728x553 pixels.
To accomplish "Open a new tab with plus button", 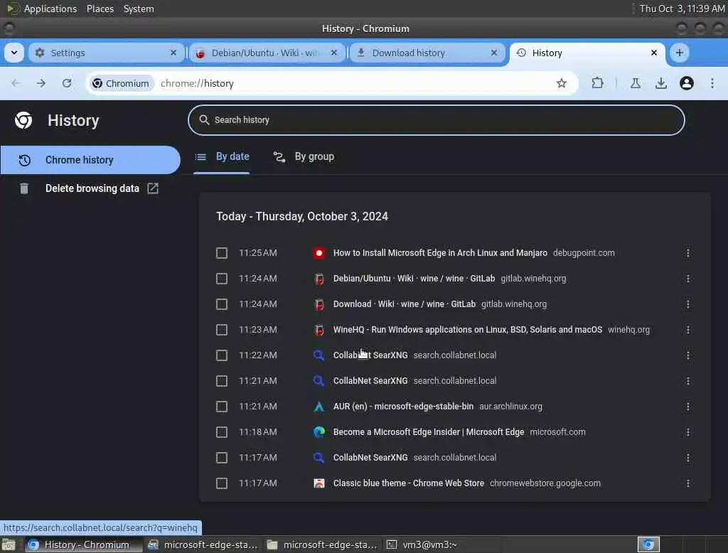I will point(679,53).
